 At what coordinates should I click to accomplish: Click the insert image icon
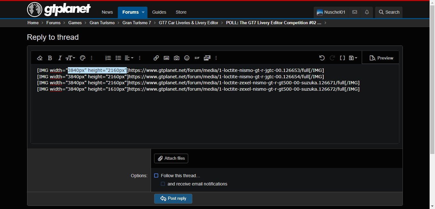[x=166, y=58]
